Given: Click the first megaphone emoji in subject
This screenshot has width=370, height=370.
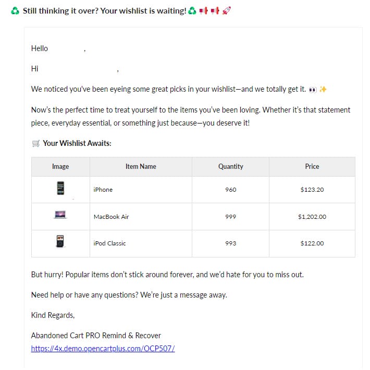Looking at the screenshot, I should [x=203, y=10].
